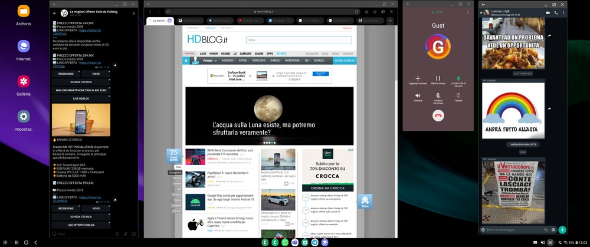Put the call on hold
The width and height of the screenshot is (590, 247).
coord(438,78)
